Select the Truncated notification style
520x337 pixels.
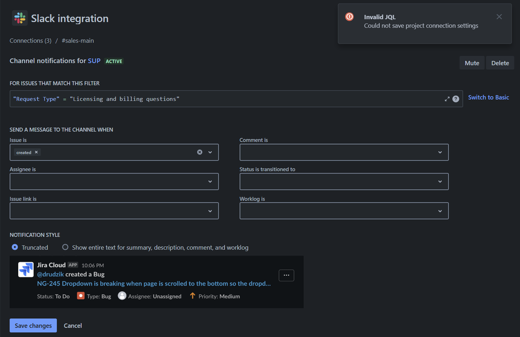click(x=15, y=247)
